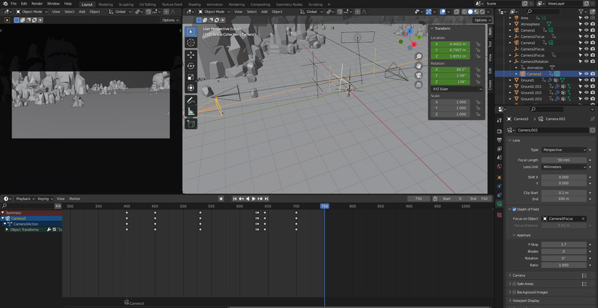Switch to the Shading workspace tab
This screenshot has height=308, width=598.
194,4
